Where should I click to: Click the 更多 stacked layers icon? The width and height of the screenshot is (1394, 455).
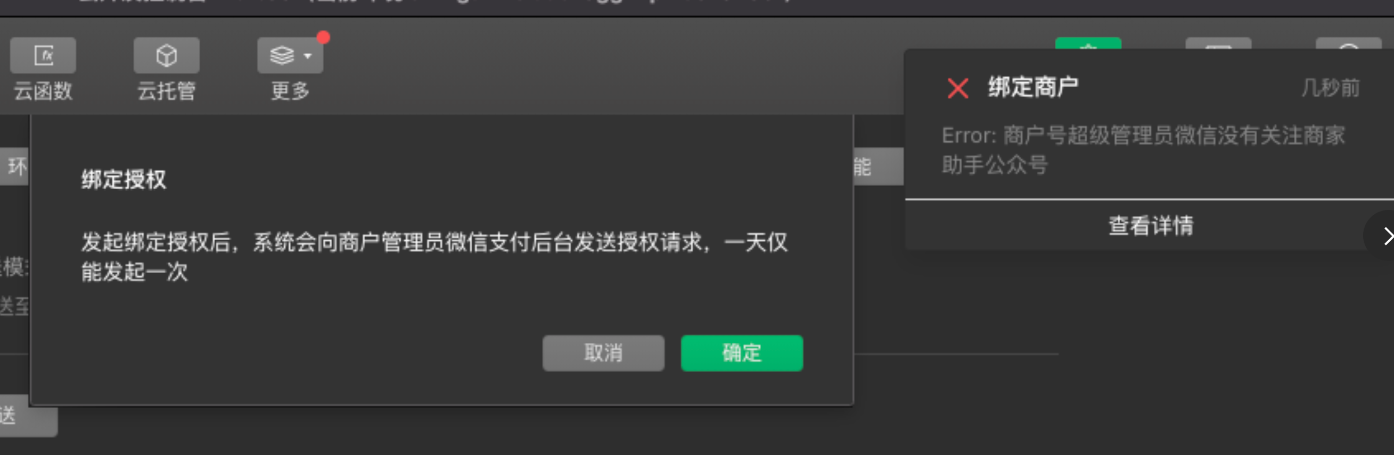pyautogui.click(x=282, y=55)
